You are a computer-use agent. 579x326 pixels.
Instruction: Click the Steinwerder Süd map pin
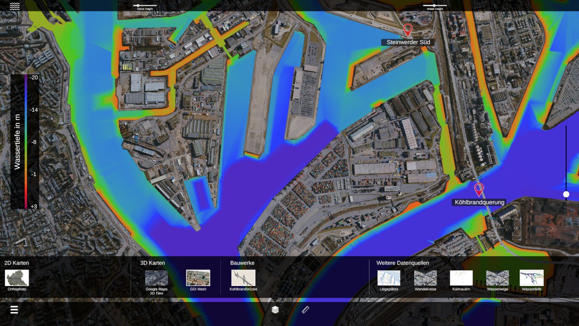click(407, 30)
